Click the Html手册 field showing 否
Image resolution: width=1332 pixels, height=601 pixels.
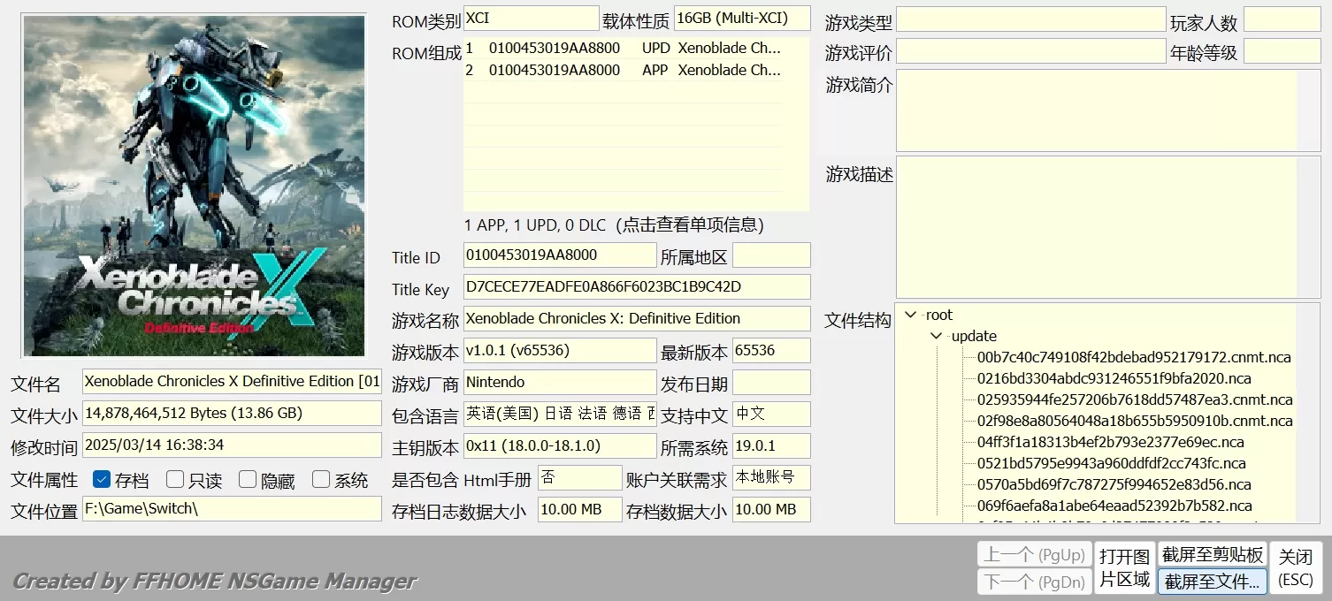580,478
